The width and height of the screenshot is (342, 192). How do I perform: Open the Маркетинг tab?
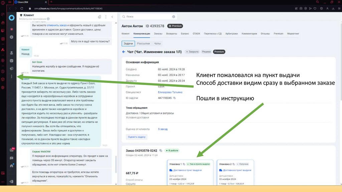click(x=293, y=34)
